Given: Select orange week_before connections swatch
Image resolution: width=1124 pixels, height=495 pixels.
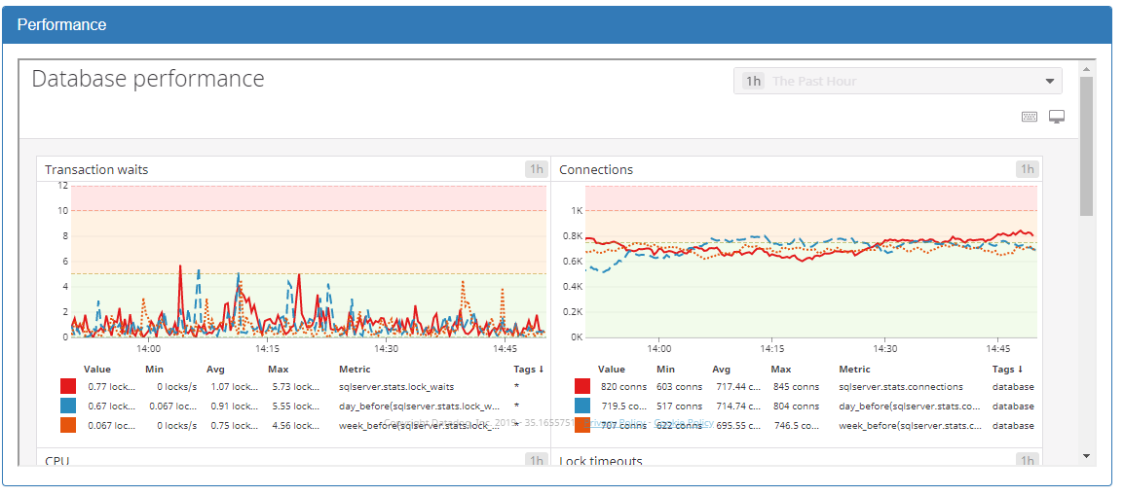Looking at the screenshot, I should (582, 426).
